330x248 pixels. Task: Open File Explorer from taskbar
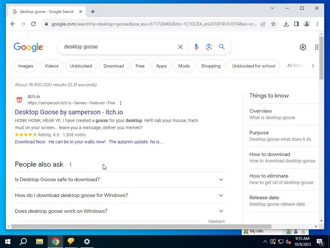click(39, 242)
